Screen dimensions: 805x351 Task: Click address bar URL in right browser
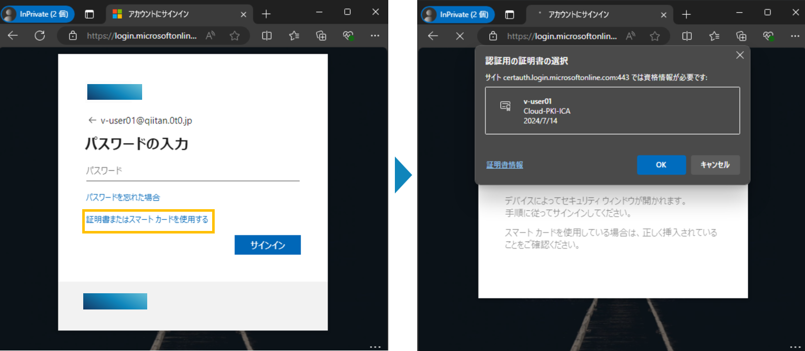pos(562,36)
